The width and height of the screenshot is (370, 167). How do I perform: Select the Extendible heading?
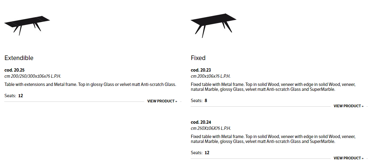pyautogui.click(x=19, y=58)
